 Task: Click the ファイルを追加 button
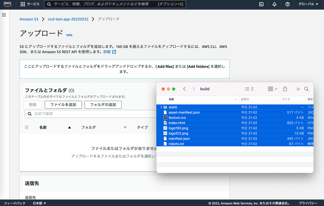point(63,105)
